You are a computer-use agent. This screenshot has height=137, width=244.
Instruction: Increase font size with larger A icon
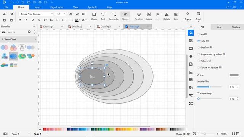pyautogui.click(x=71, y=14)
